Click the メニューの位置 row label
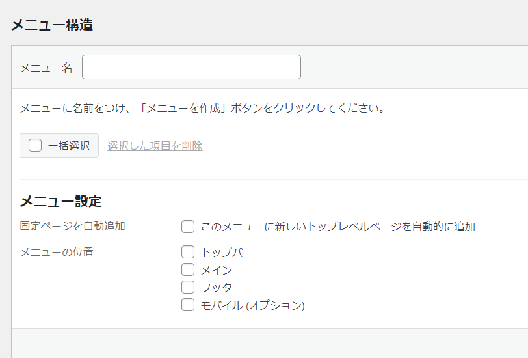 [57, 252]
